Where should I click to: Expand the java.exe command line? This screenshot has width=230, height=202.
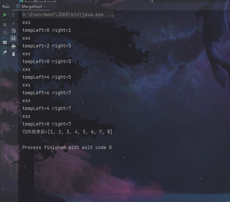point(68,15)
